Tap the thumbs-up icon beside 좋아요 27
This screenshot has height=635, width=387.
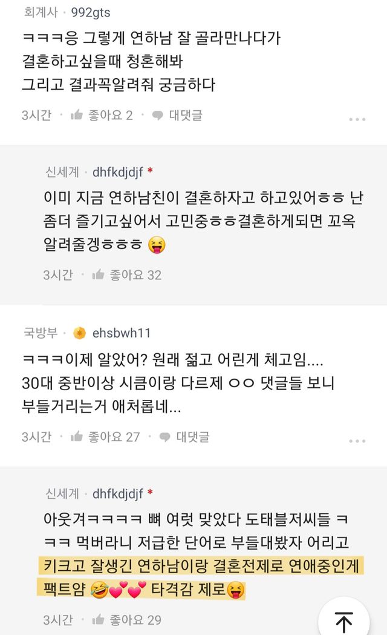pyautogui.click(x=77, y=436)
